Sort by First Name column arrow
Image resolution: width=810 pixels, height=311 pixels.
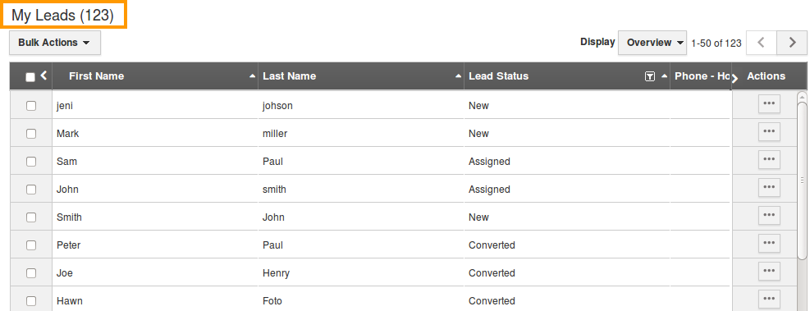pos(252,76)
